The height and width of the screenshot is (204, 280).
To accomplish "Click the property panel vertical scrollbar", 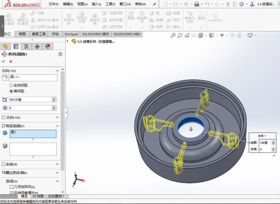I will click(62, 121).
